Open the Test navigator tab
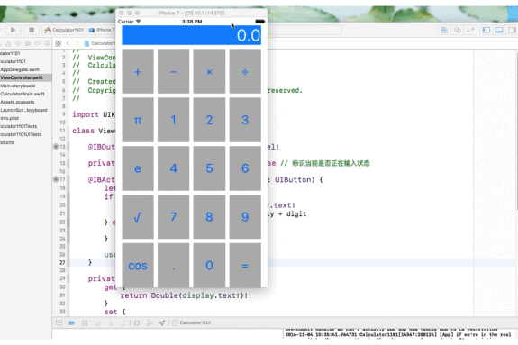The height and width of the screenshot is (345, 518). [x=18, y=43]
